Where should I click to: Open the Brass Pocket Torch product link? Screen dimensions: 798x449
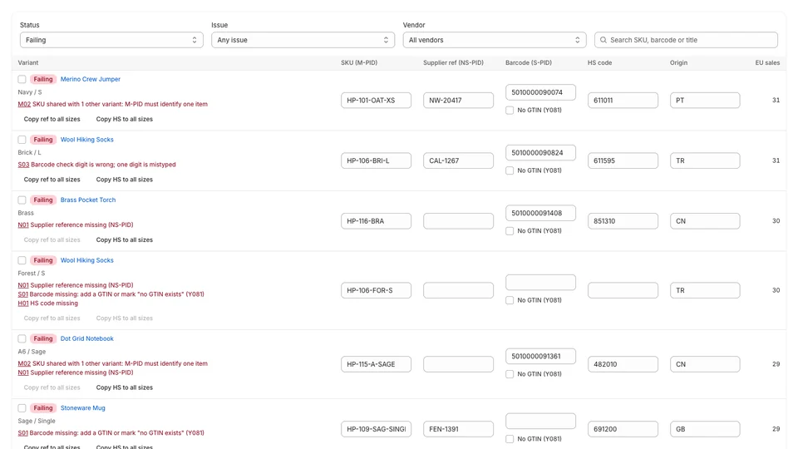pos(88,200)
